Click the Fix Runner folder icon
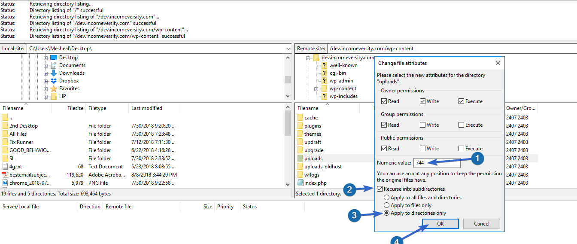 pyautogui.click(x=5, y=142)
